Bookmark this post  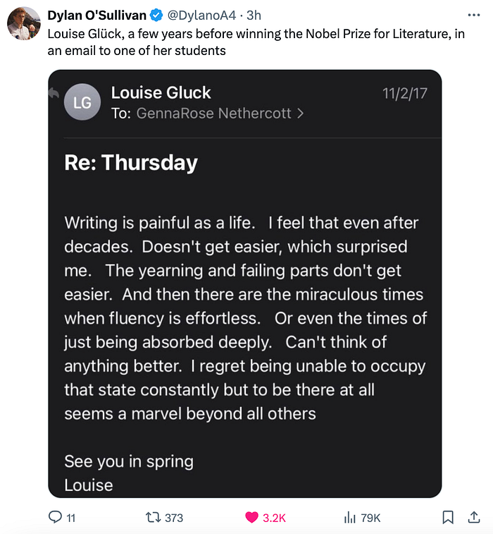tap(448, 517)
